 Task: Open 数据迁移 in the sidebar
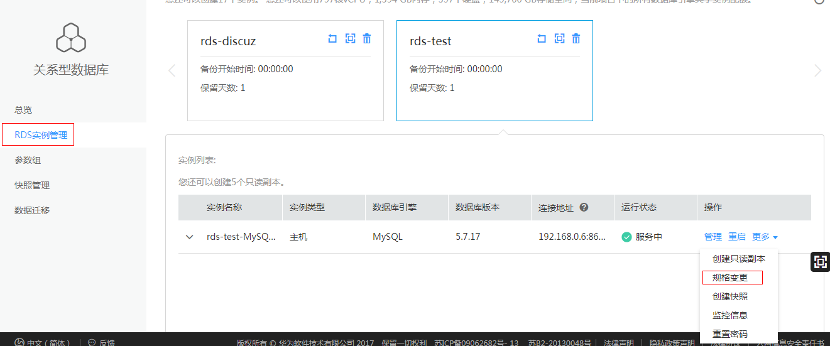(x=32, y=210)
